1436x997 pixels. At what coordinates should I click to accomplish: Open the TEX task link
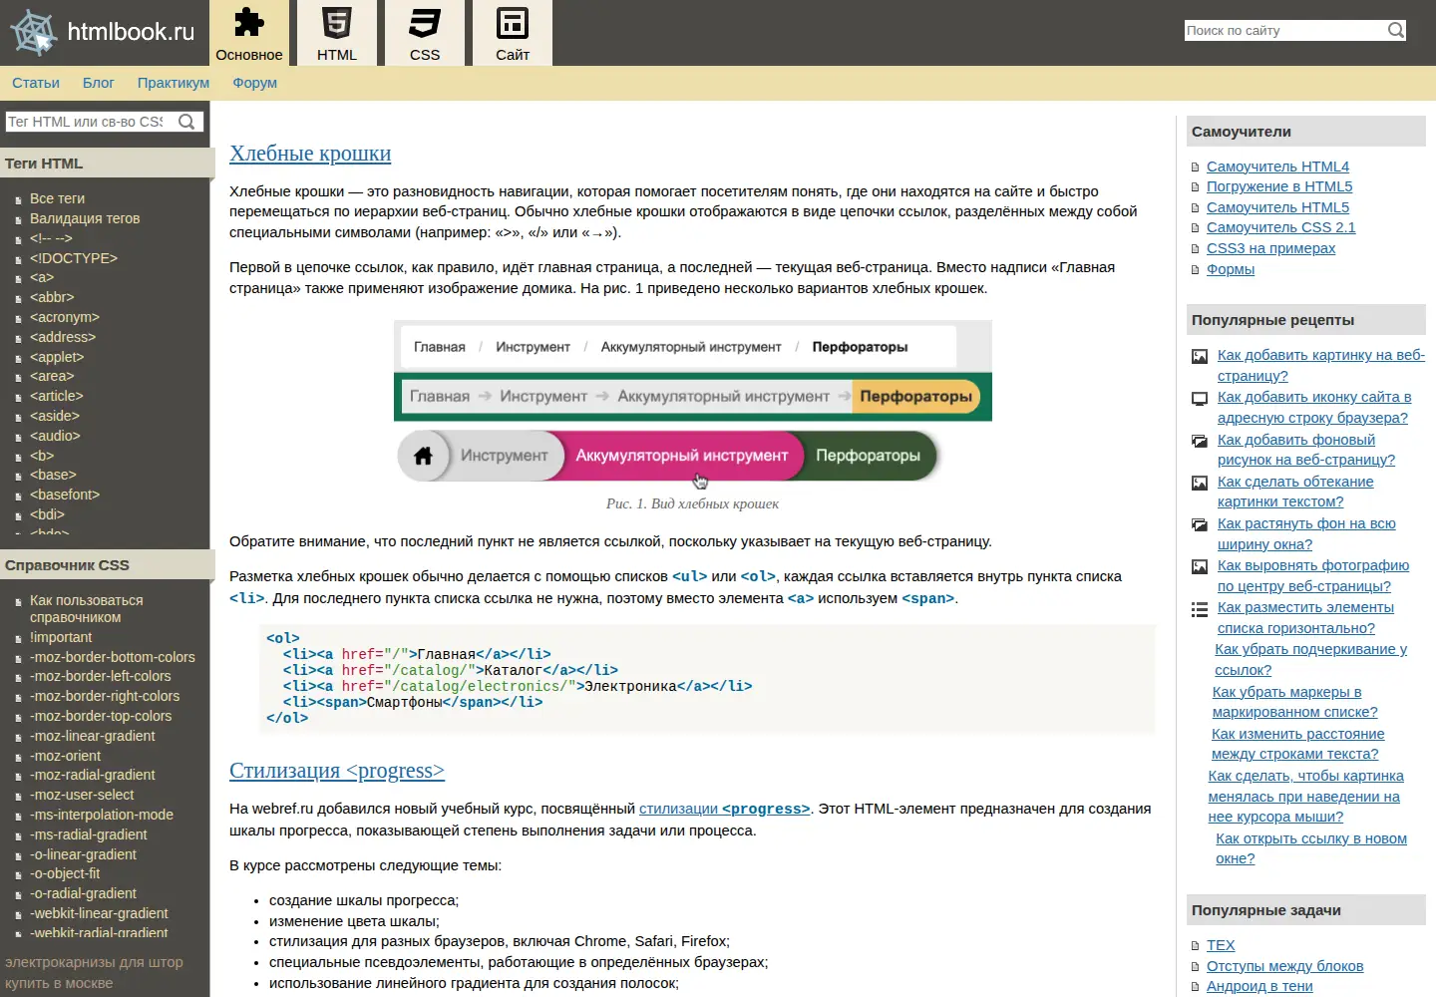1221,945
